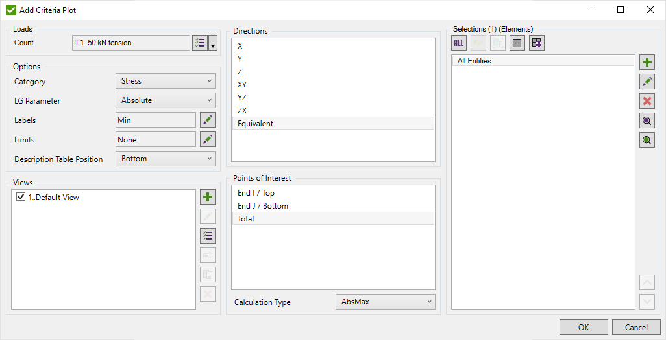
Task: Open Description Table Position dropdown
Action: (165, 159)
